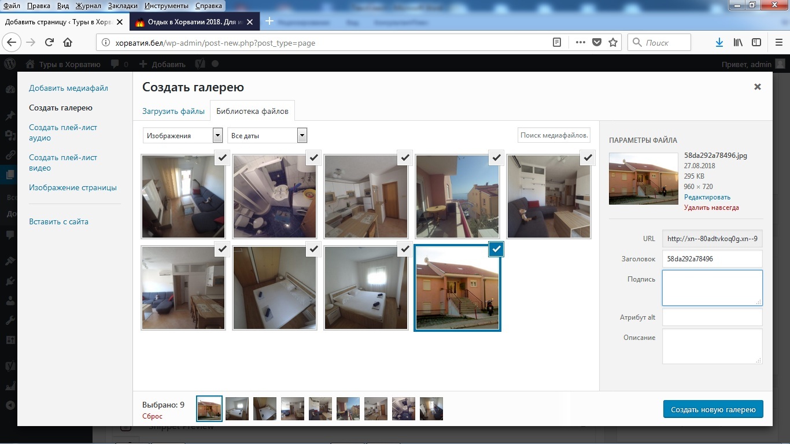
Task: Bookmark this page with the star icon
Action: pyautogui.click(x=613, y=42)
